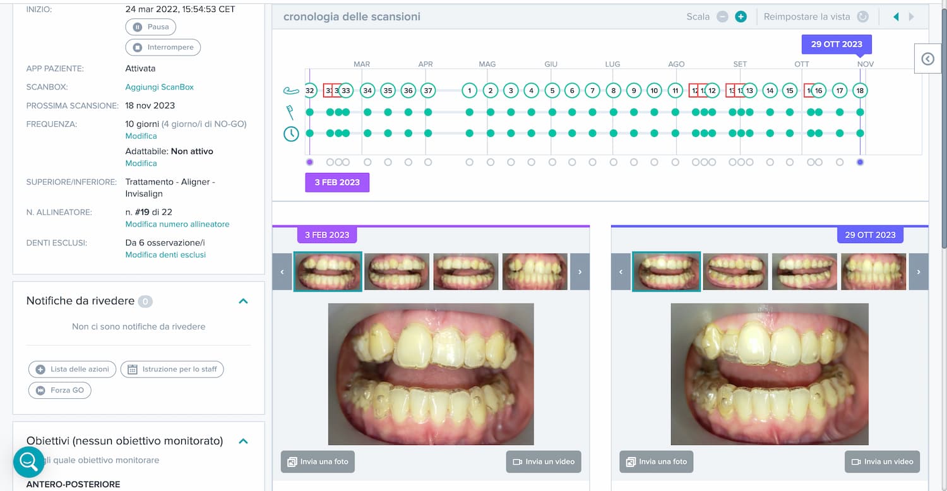Click the aligner row icon in timeline
Image resolution: width=947 pixels, height=491 pixels.
pyautogui.click(x=290, y=91)
